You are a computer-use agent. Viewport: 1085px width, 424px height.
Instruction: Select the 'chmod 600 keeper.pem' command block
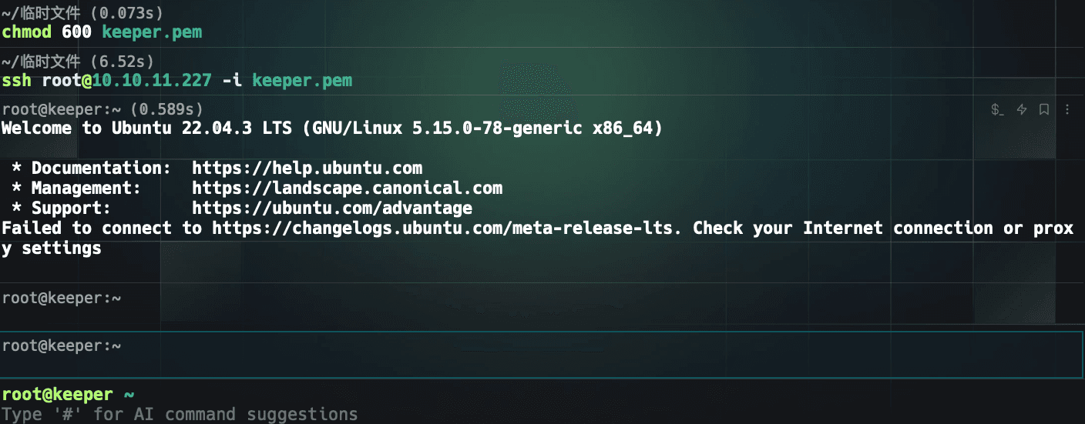coord(542,23)
